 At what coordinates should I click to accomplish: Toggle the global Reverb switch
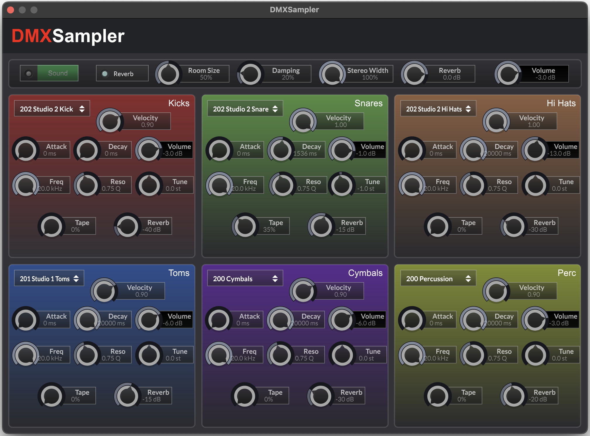coord(122,73)
